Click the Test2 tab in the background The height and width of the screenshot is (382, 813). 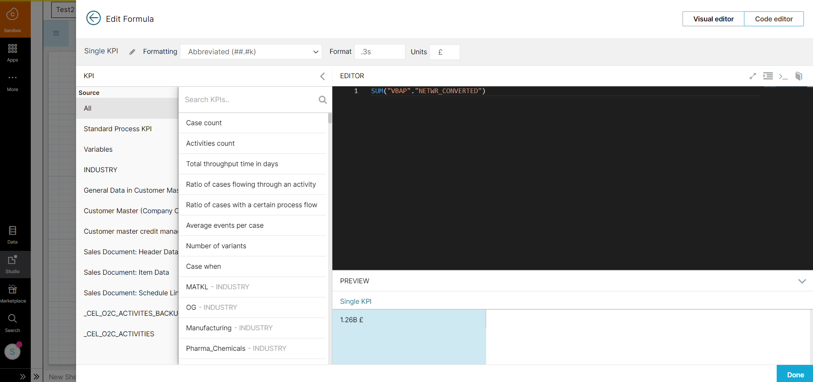click(64, 9)
